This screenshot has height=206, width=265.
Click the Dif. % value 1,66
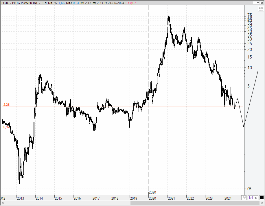click(x=62, y=3)
